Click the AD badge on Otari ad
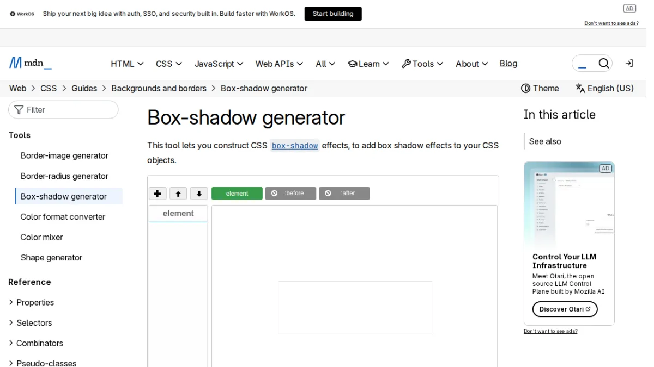654x367 pixels. [x=605, y=169]
